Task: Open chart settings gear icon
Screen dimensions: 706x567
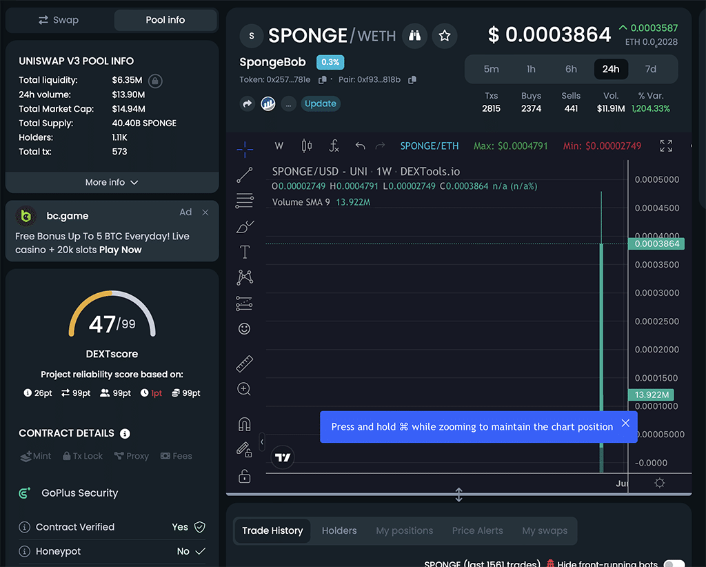Action: [x=660, y=484]
